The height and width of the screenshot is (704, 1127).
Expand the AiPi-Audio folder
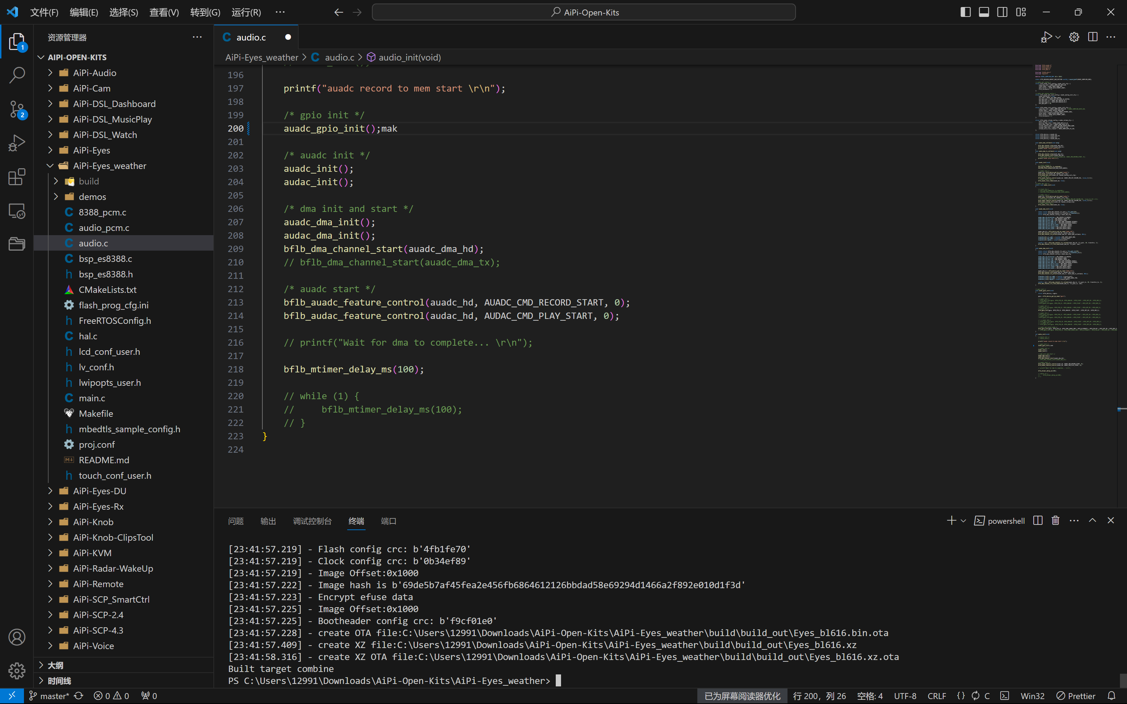coord(50,73)
